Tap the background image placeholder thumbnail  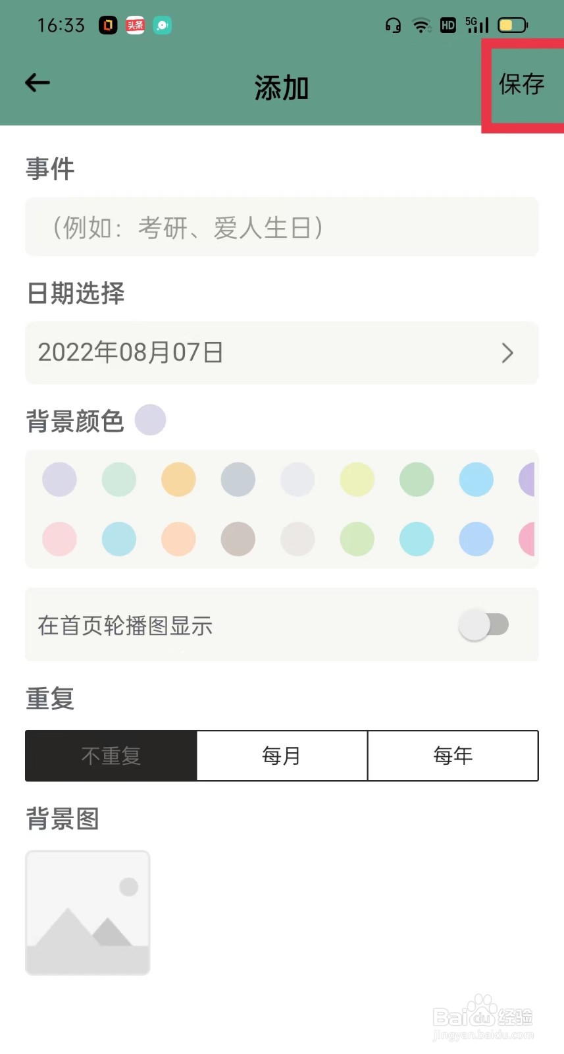[x=88, y=912]
